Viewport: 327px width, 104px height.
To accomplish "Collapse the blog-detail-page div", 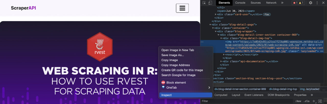I will (x=210, y=25).
